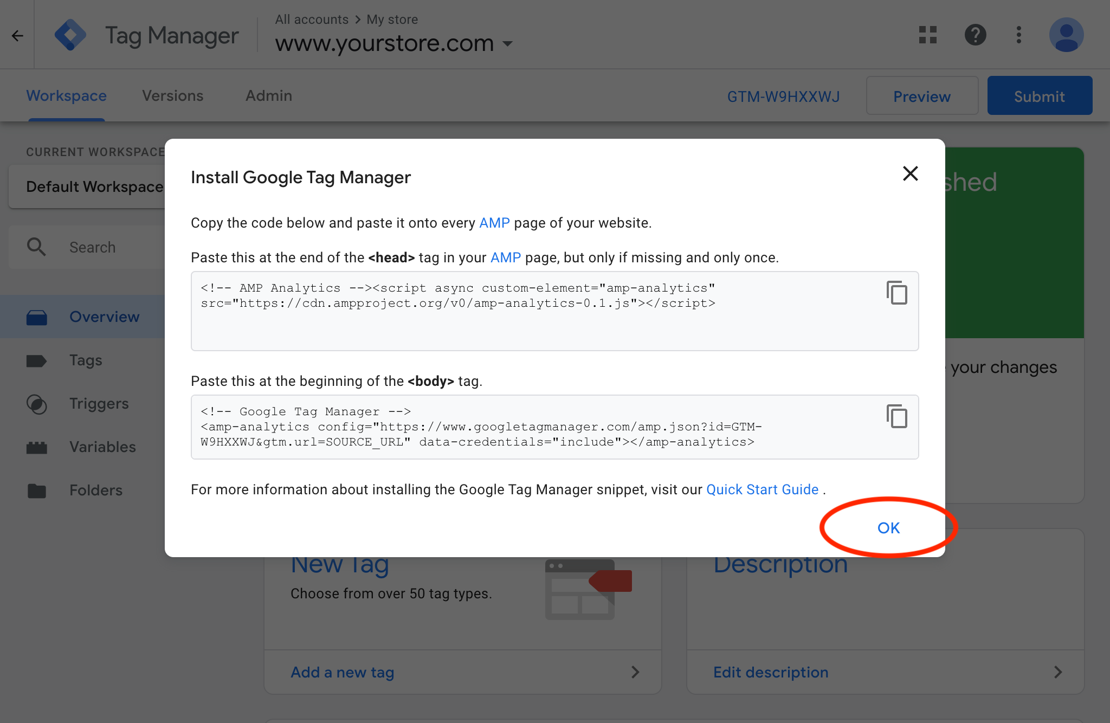The height and width of the screenshot is (723, 1110).
Task: Expand the Edit description chevron
Action: 1057,672
